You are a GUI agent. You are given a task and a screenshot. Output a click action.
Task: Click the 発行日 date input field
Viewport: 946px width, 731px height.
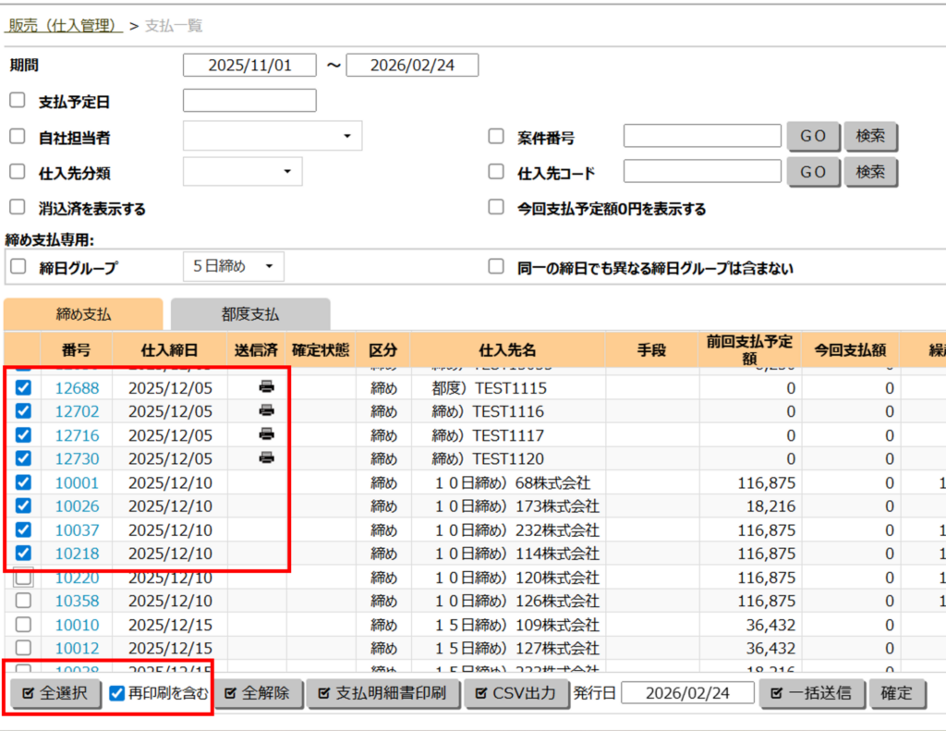[687, 693]
